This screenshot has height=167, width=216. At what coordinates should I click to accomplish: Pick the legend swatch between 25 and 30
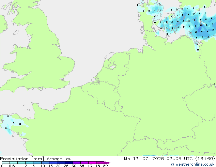(69, 163)
